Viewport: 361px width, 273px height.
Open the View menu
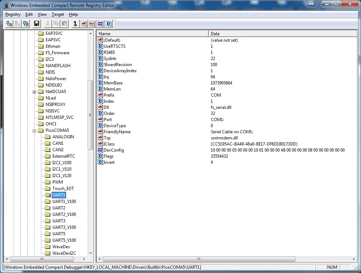coord(42,14)
